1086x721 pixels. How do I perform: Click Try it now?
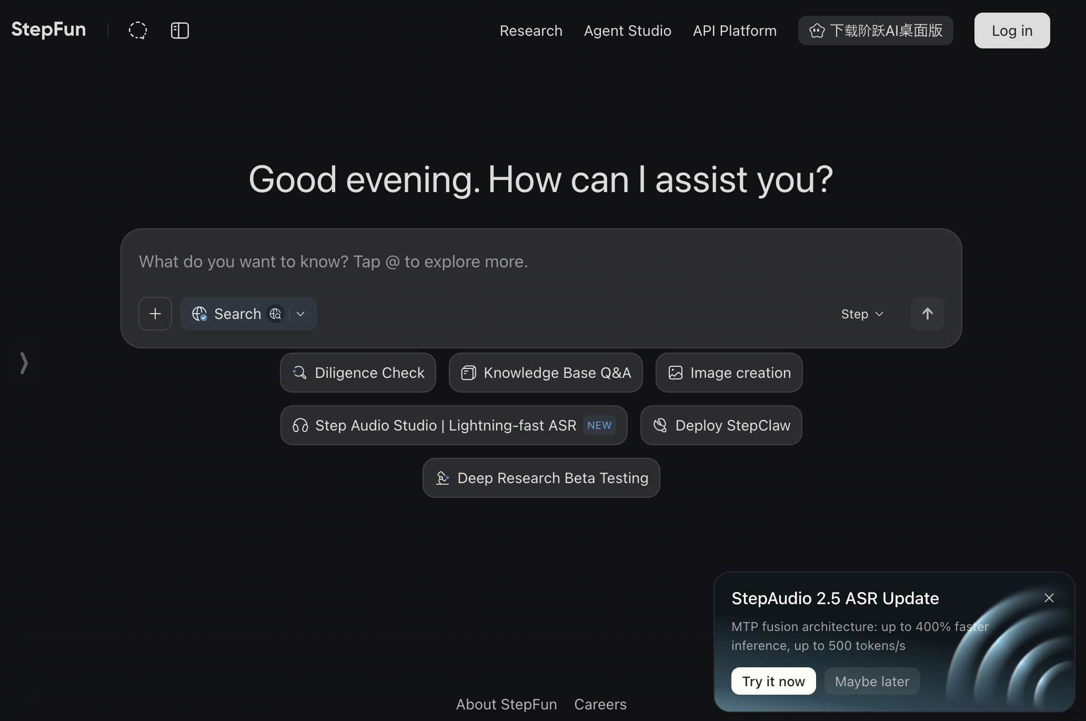(773, 681)
